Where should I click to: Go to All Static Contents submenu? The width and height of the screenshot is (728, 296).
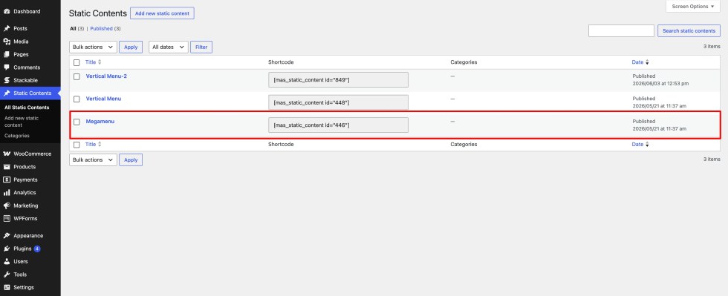27,108
